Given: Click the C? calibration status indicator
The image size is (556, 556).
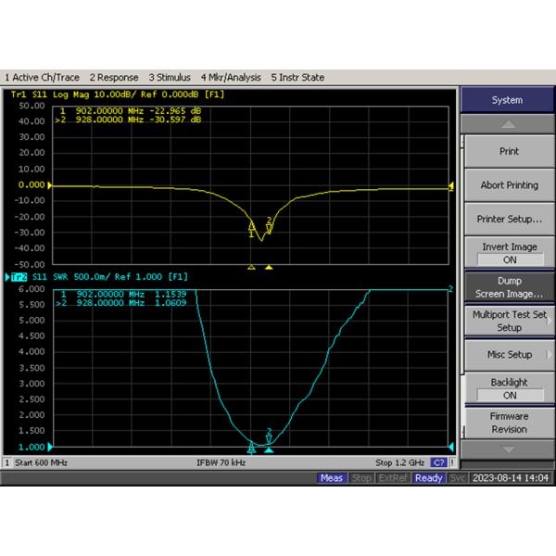Looking at the screenshot, I should click(x=439, y=461).
